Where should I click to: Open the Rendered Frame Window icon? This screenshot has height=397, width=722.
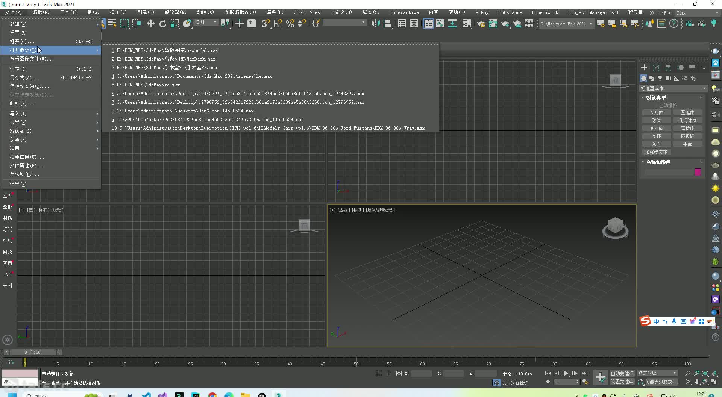(x=493, y=24)
